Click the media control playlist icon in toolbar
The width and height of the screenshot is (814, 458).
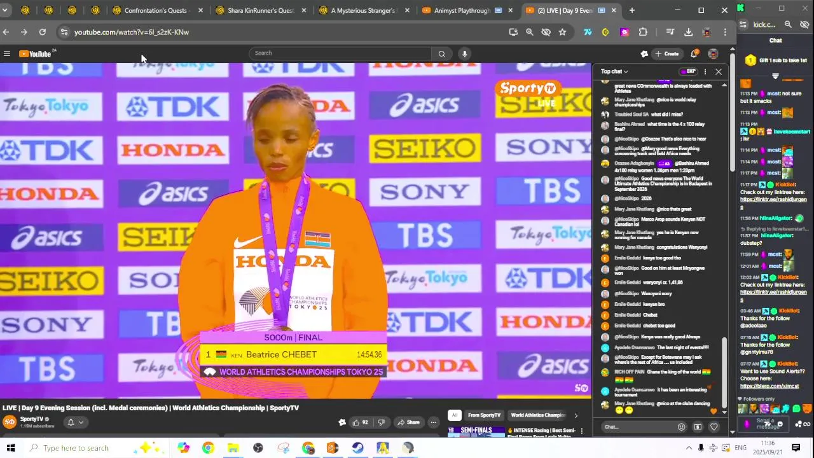click(x=670, y=32)
